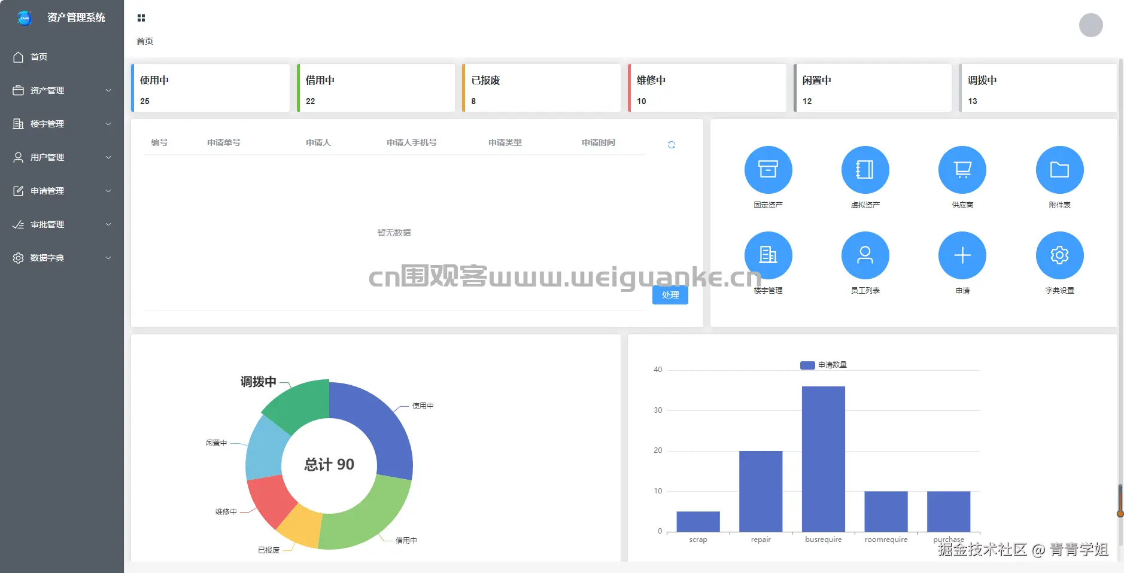The width and height of the screenshot is (1124, 573).
Task: Select 申请管理 menu label
Action: (x=47, y=191)
